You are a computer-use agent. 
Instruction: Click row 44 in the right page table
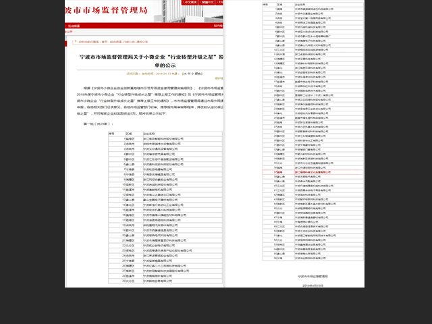(313, 204)
